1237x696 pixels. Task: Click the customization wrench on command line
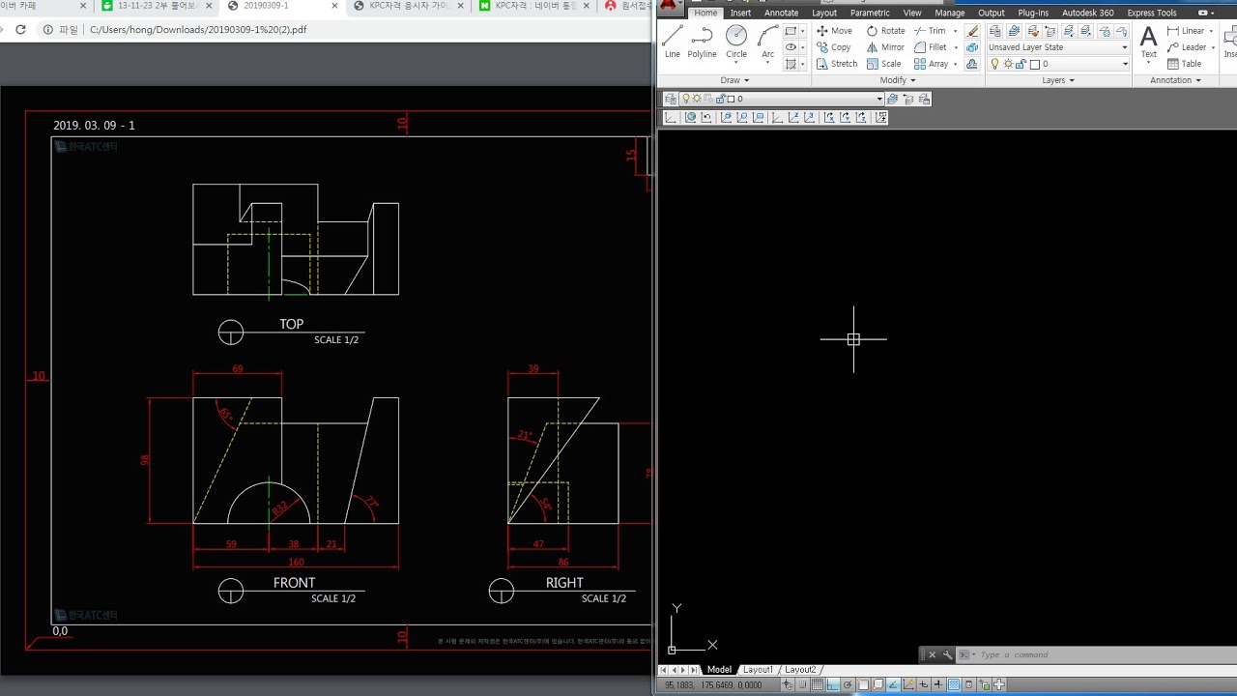click(x=947, y=654)
